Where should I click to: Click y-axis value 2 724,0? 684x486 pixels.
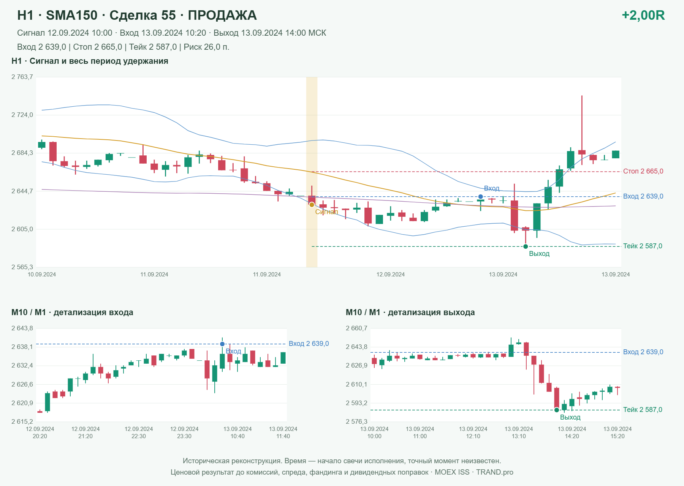(22, 115)
